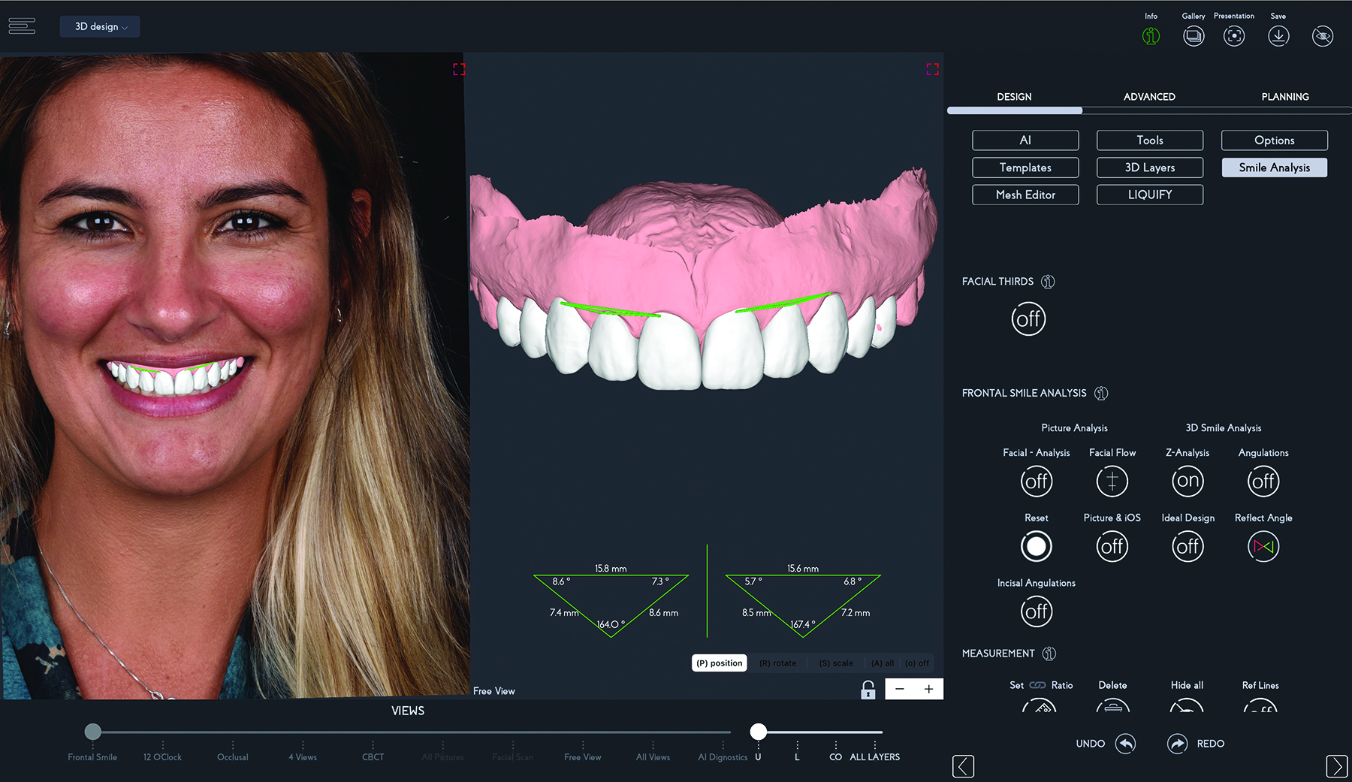Toggle the view lock padlock icon
1352x782 pixels.
868,690
